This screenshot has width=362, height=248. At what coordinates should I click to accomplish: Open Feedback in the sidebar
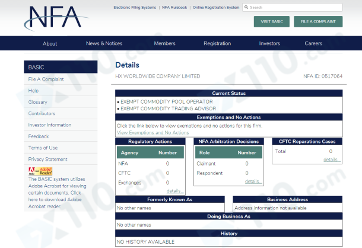pyautogui.click(x=61, y=136)
